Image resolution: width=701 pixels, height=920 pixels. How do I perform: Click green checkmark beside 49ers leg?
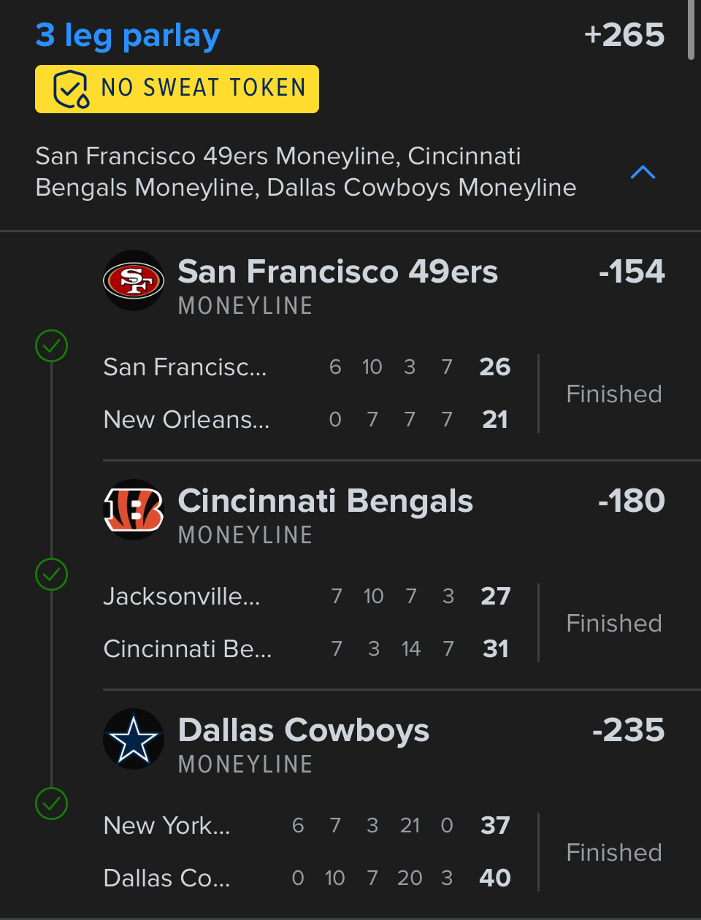(51, 346)
